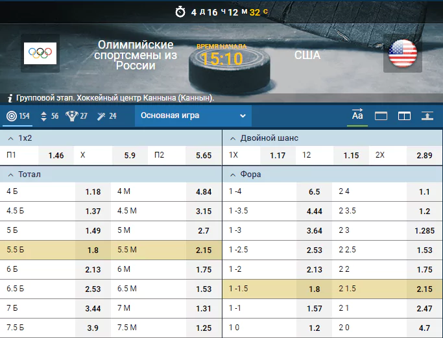
Task: Click Групповой этап venue info text
Action: [115, 98]
